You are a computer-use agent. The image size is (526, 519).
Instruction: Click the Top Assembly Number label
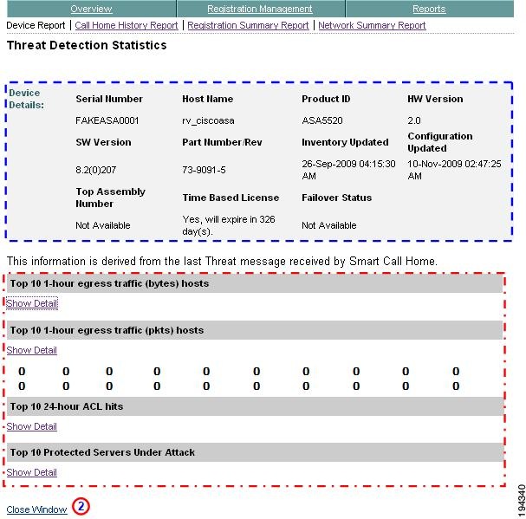point(110,198)
